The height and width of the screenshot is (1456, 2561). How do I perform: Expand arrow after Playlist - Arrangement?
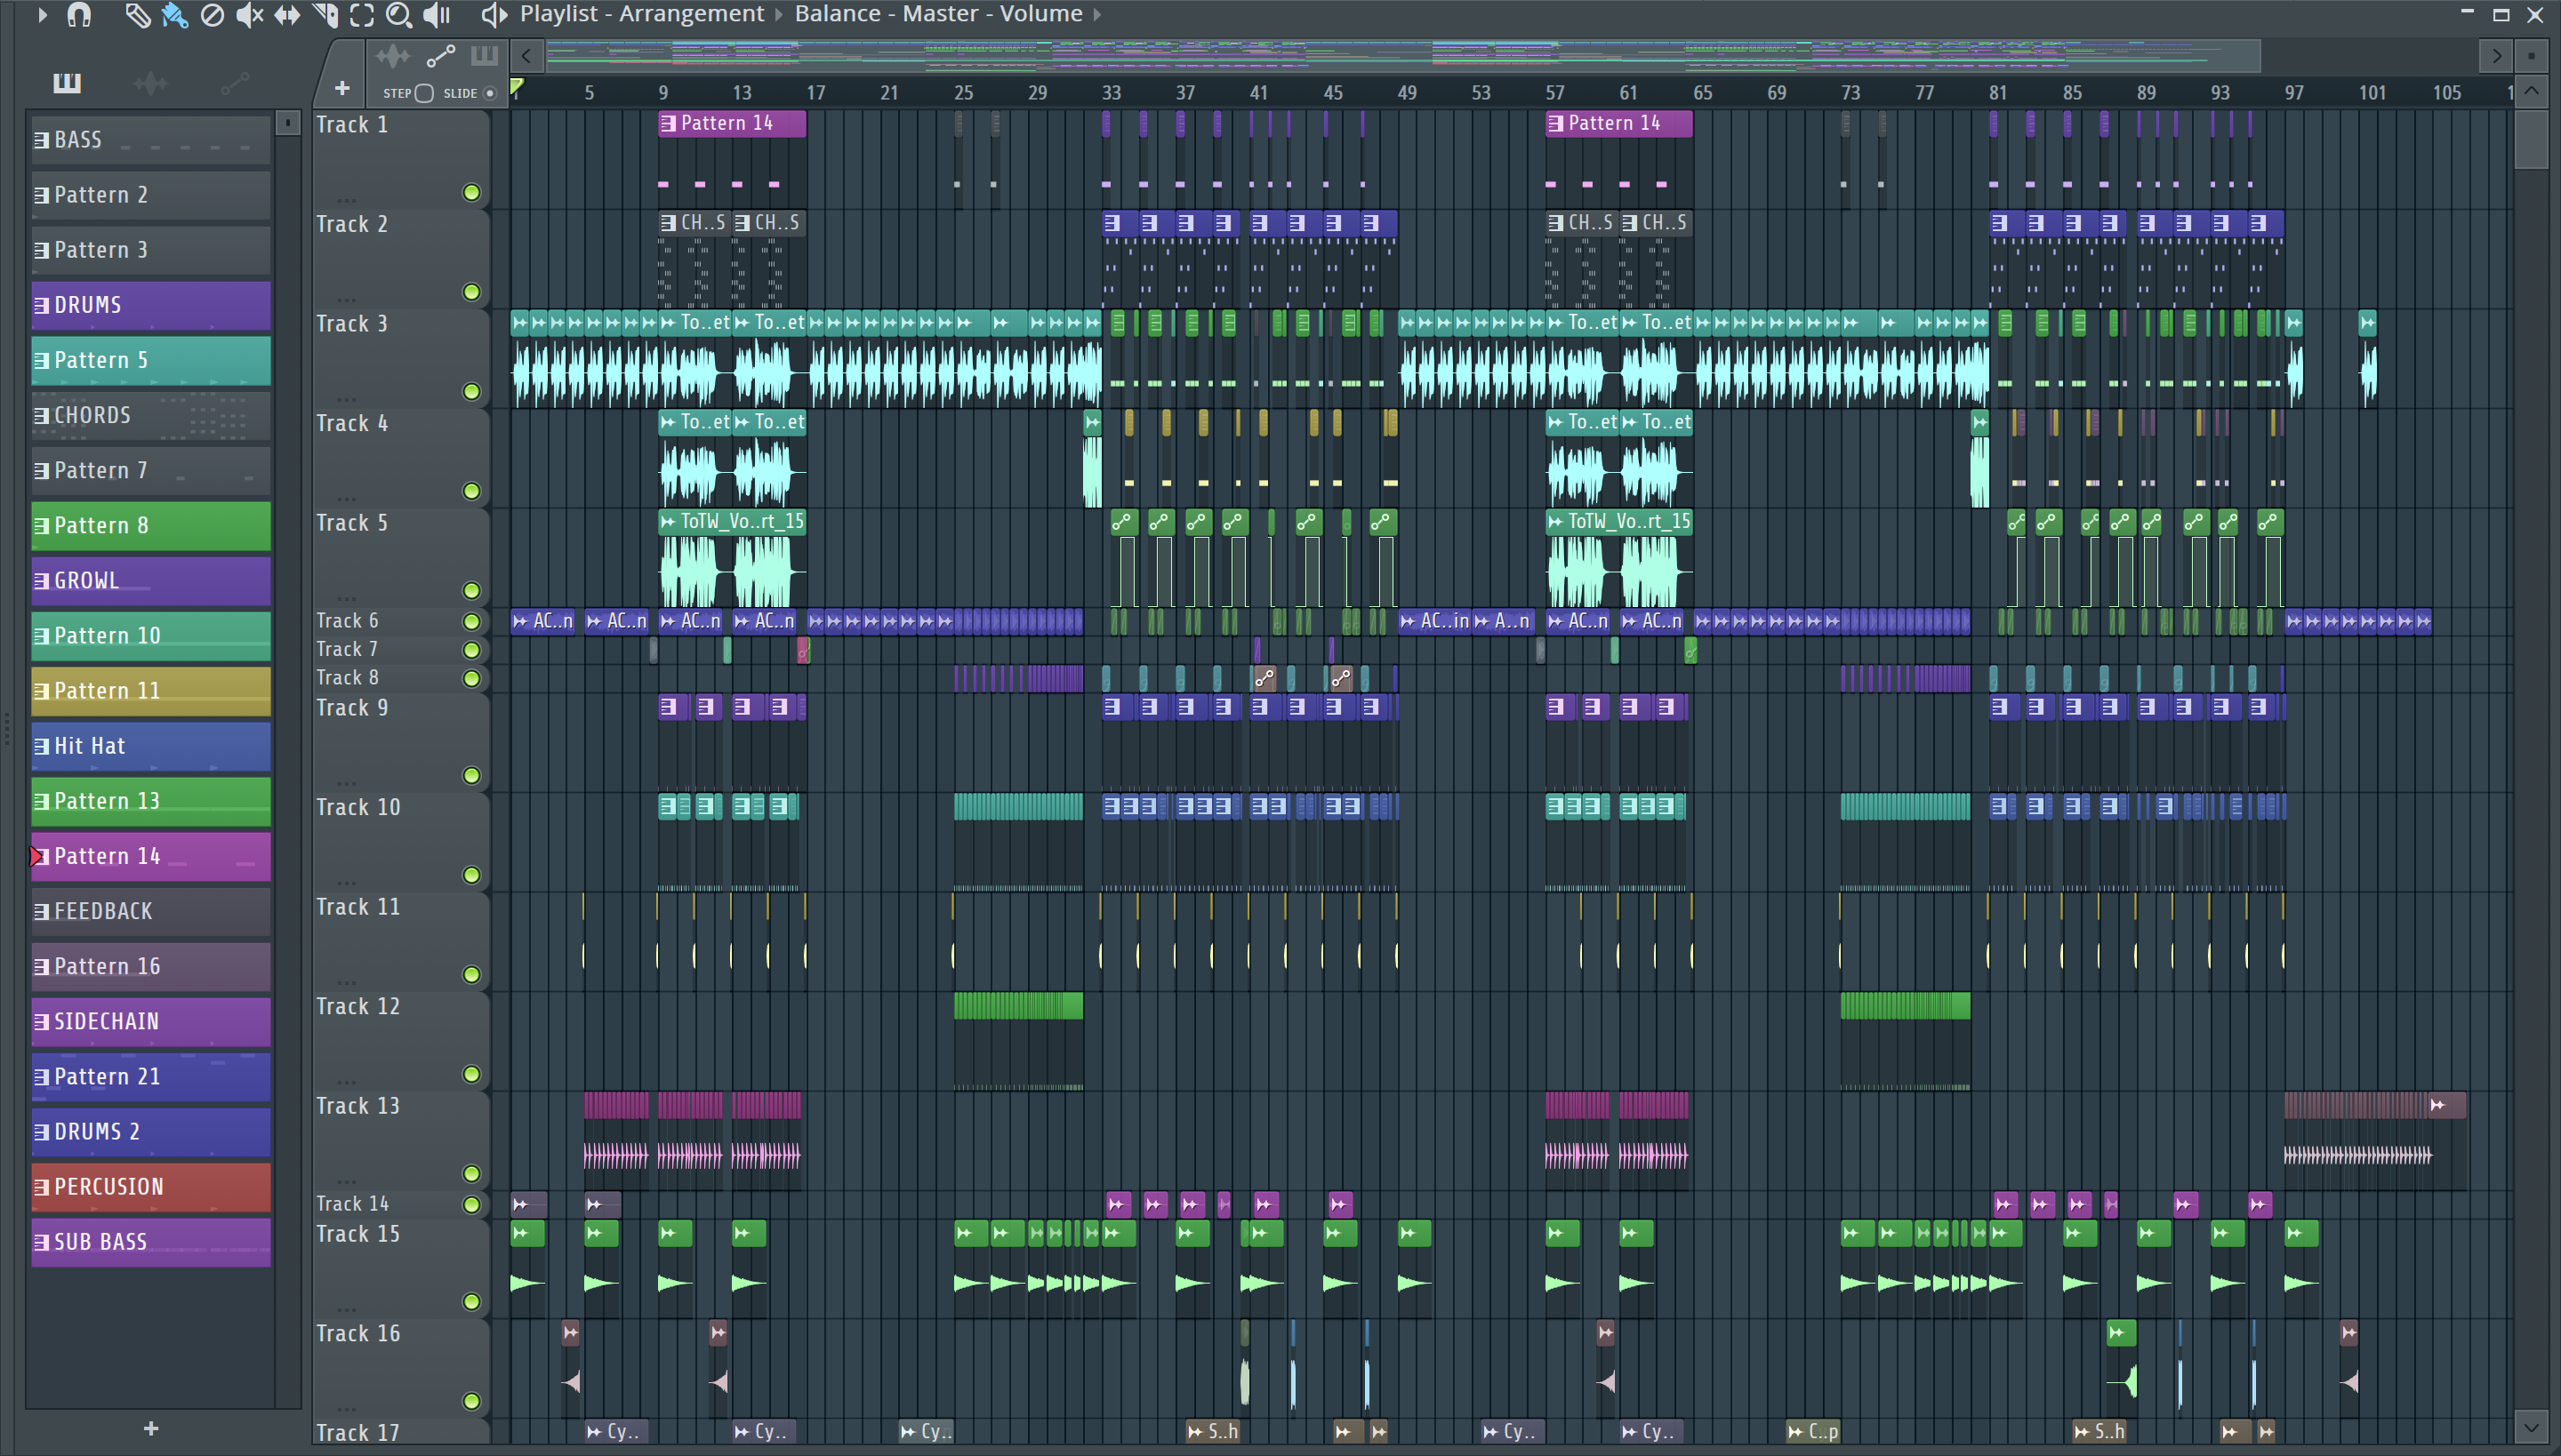779,15
